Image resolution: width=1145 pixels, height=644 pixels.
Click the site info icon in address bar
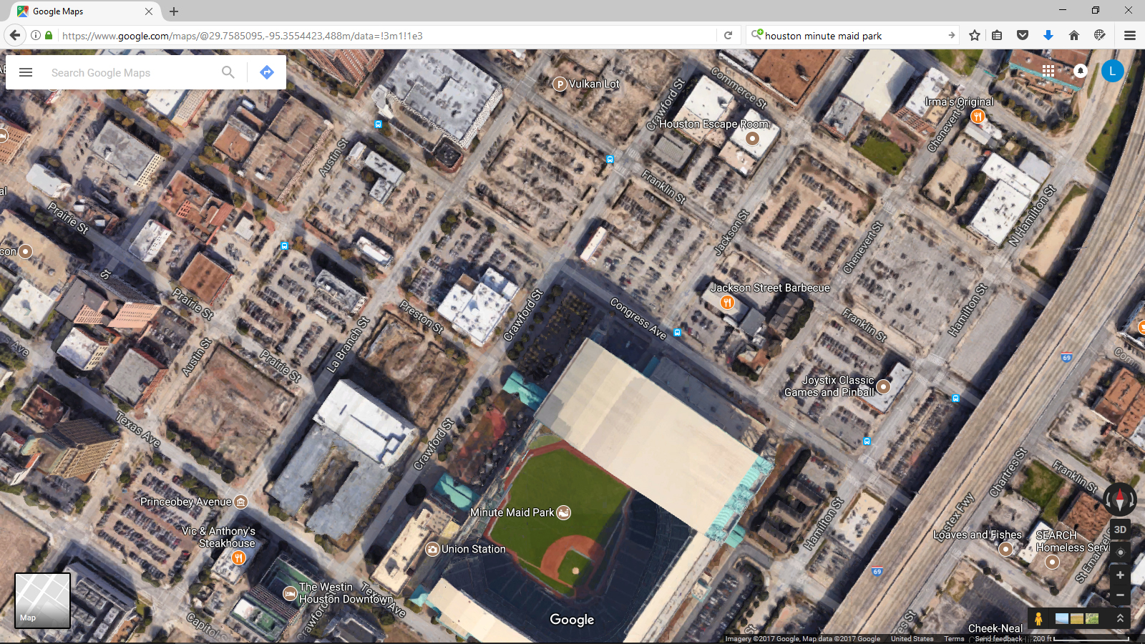[x=35, y=35]
